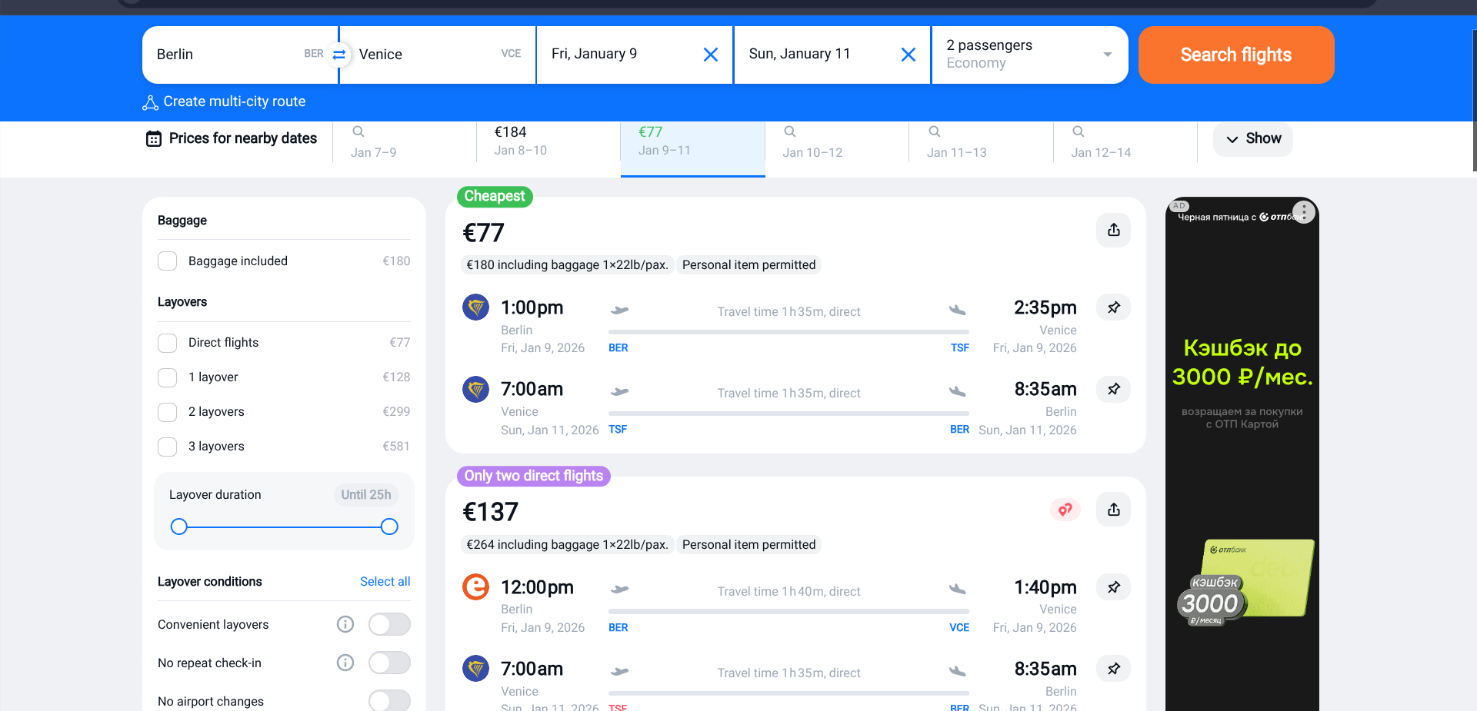This screenshot has width=1477, height=711.
Task: Click the right layover duration slider handle
Action: 389,527
